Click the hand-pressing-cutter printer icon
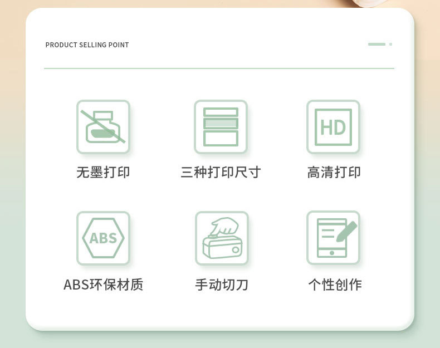Image resolution: width=440 pixels, height=348 pixels. pyautogui.click(x=222, y=238)
